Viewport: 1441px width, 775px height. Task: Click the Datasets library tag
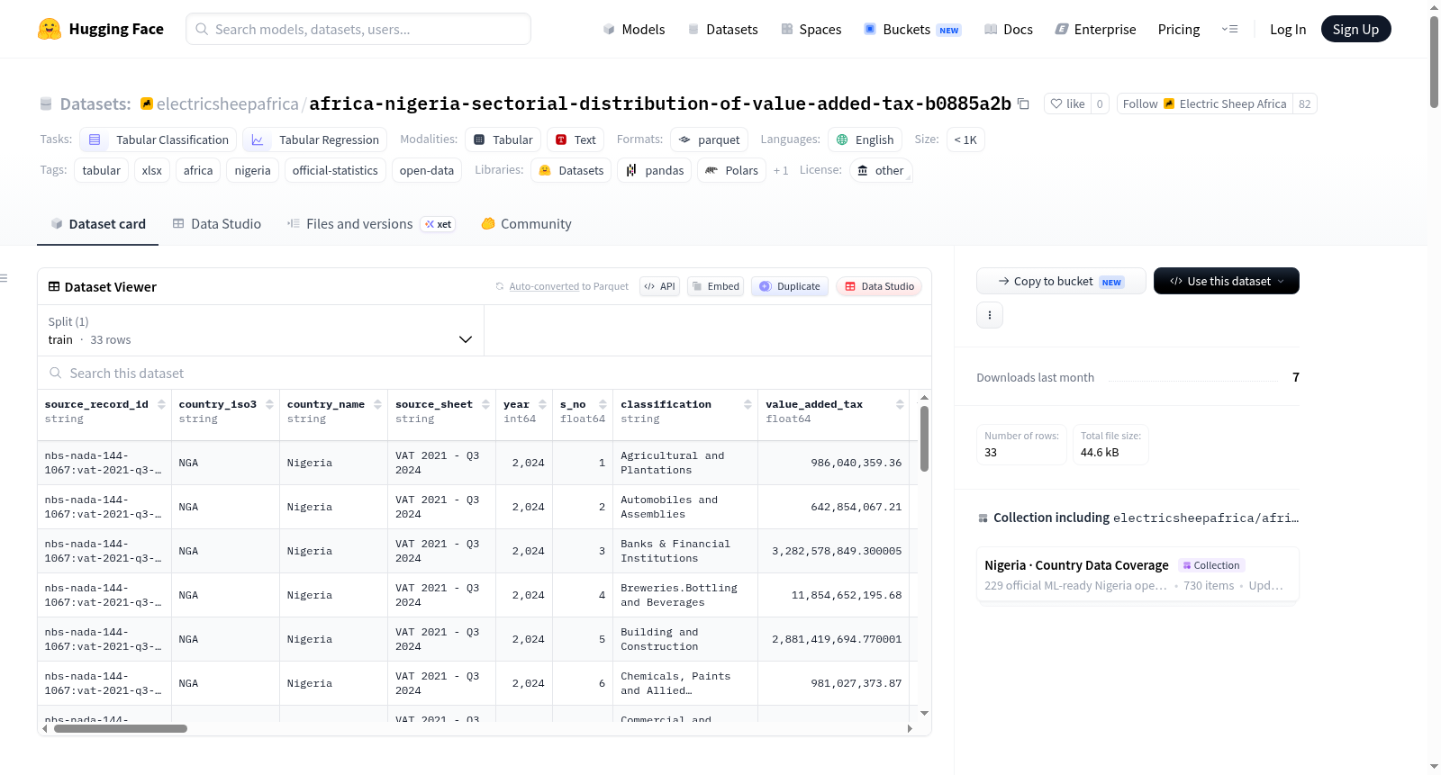pos(571,170)
